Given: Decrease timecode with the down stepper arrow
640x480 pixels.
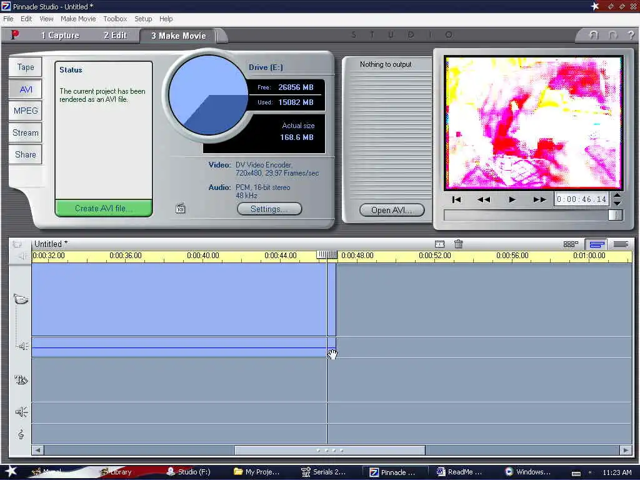Looking at the screenshot, I should point(617,203).
